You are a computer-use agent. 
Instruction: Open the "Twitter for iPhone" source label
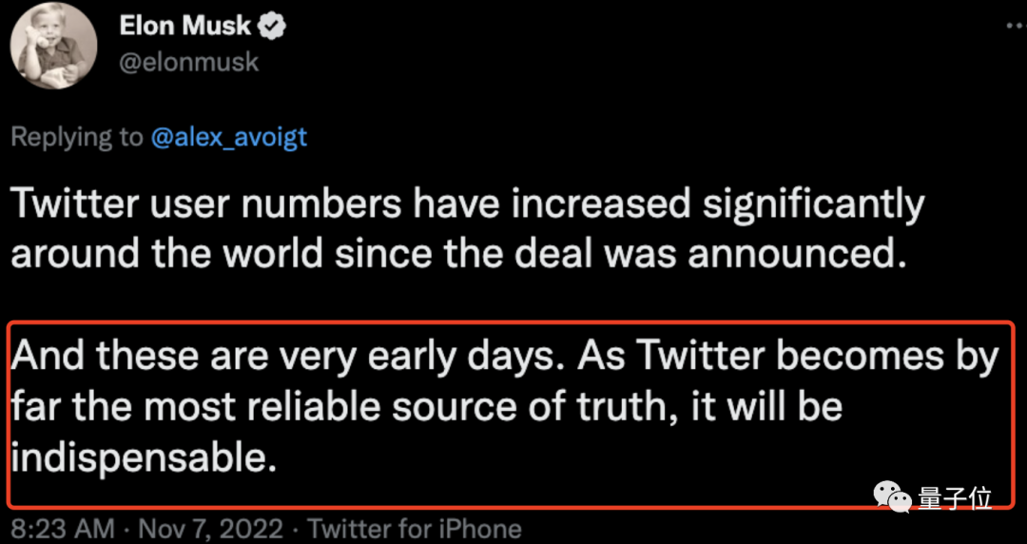(415, 529)
